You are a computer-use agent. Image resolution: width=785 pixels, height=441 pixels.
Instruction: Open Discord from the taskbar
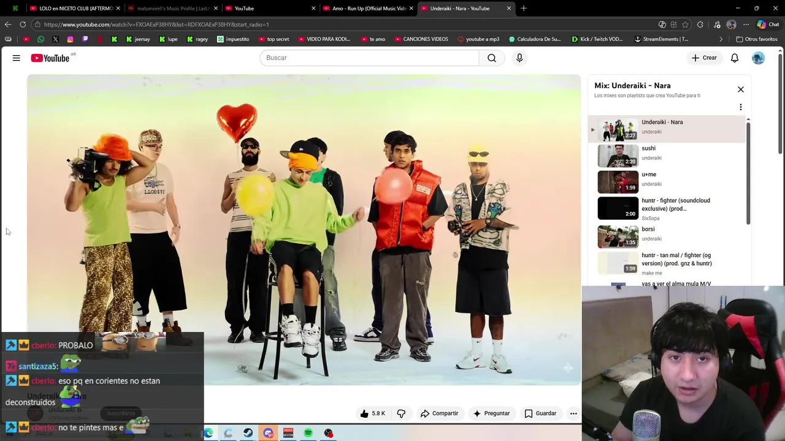pyautogui.click(x=268, y=434)
